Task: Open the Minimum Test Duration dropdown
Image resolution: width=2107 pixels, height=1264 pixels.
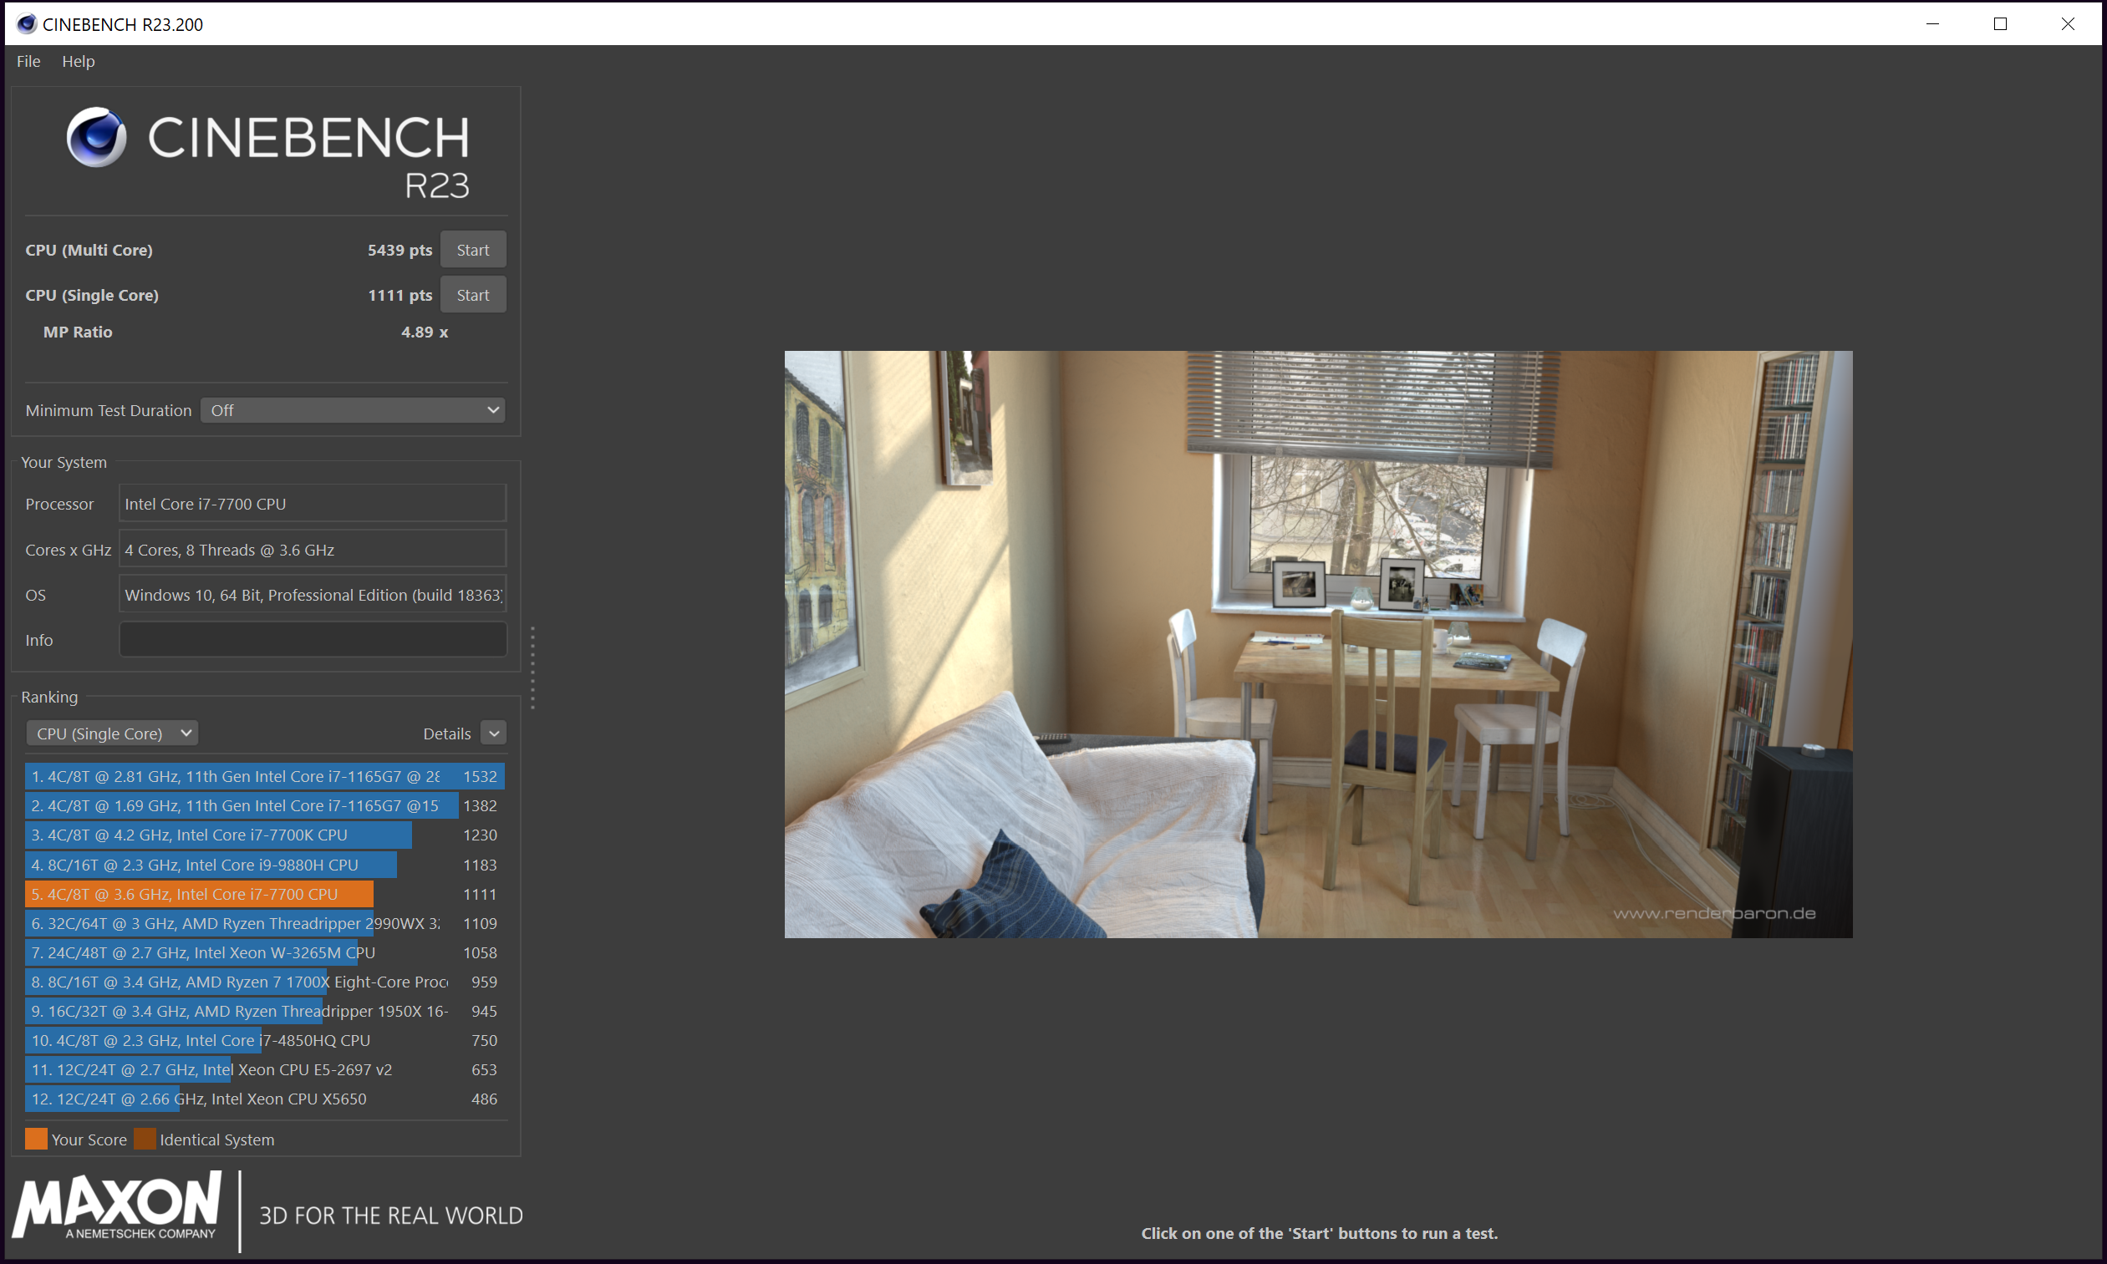Action: pyautogui.click(x=353, y=410)
